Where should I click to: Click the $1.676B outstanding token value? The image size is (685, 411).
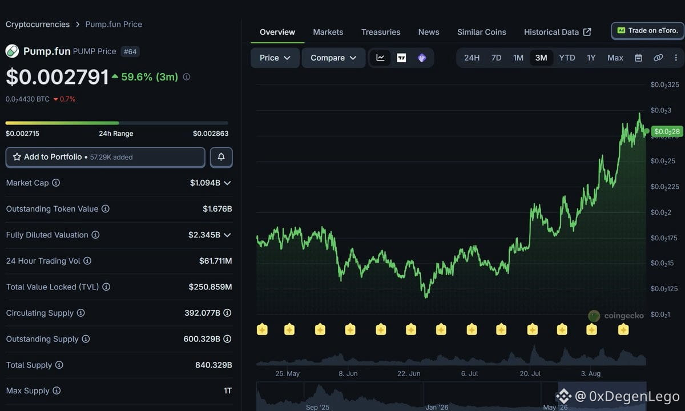coord(217,209)
